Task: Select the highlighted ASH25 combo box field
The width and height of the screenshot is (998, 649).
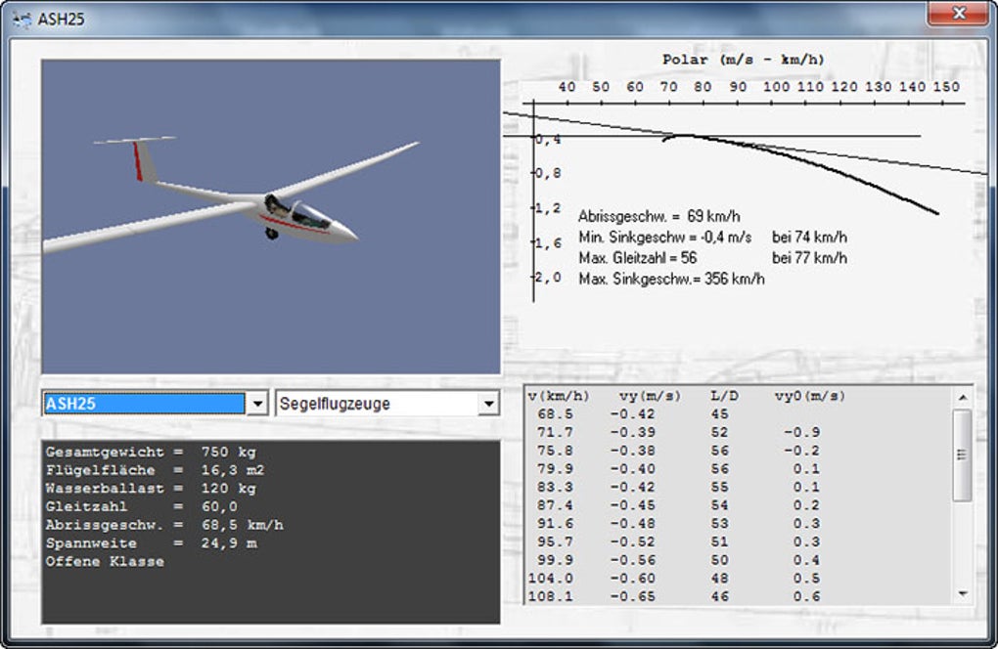Action: point(145,404)
